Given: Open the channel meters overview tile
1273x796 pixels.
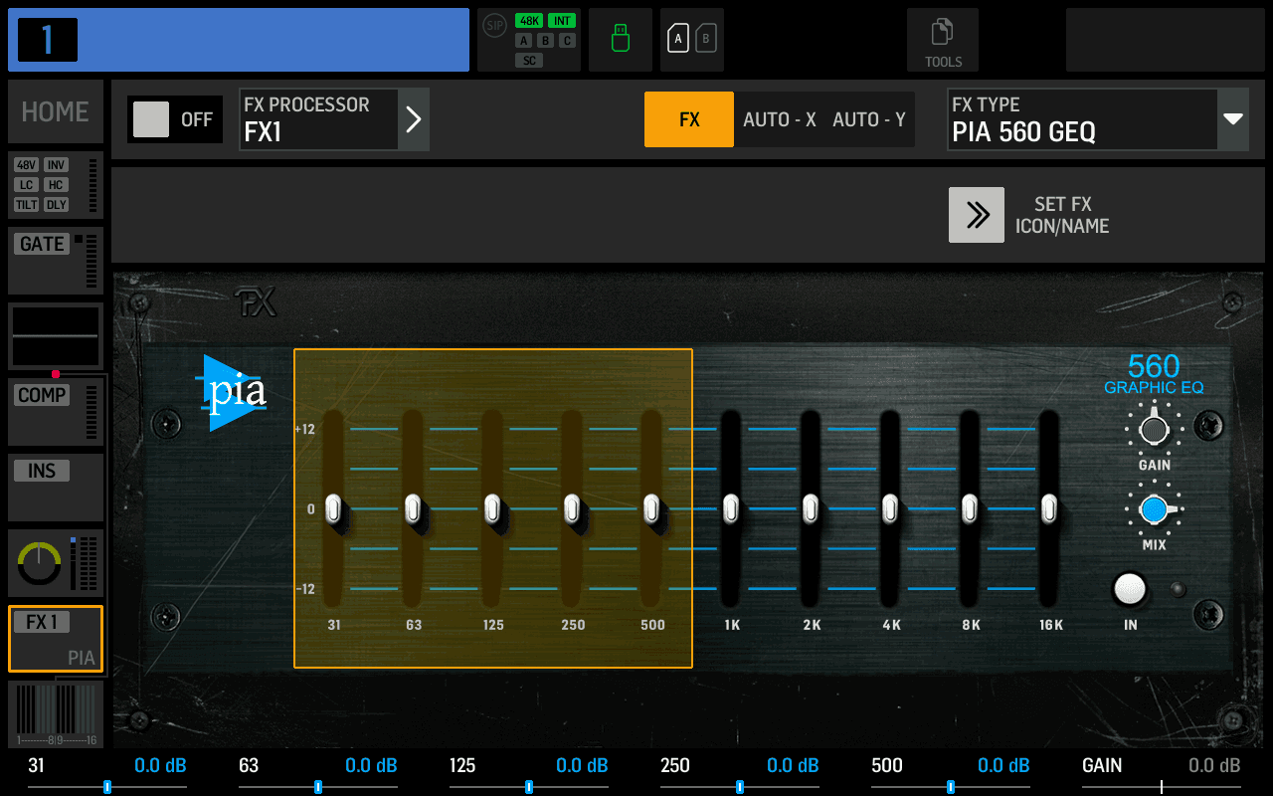Looking at the screenshot, I should (x=56, y=714).
